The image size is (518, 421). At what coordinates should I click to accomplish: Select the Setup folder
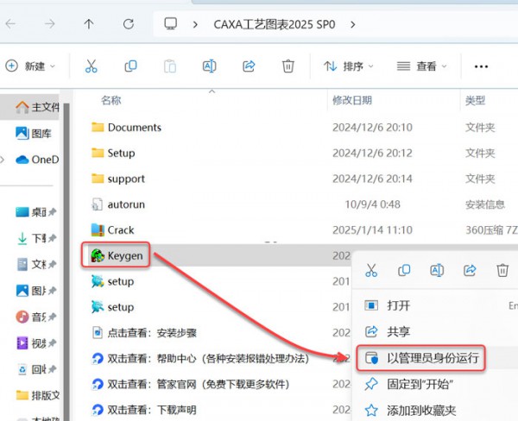113,154
